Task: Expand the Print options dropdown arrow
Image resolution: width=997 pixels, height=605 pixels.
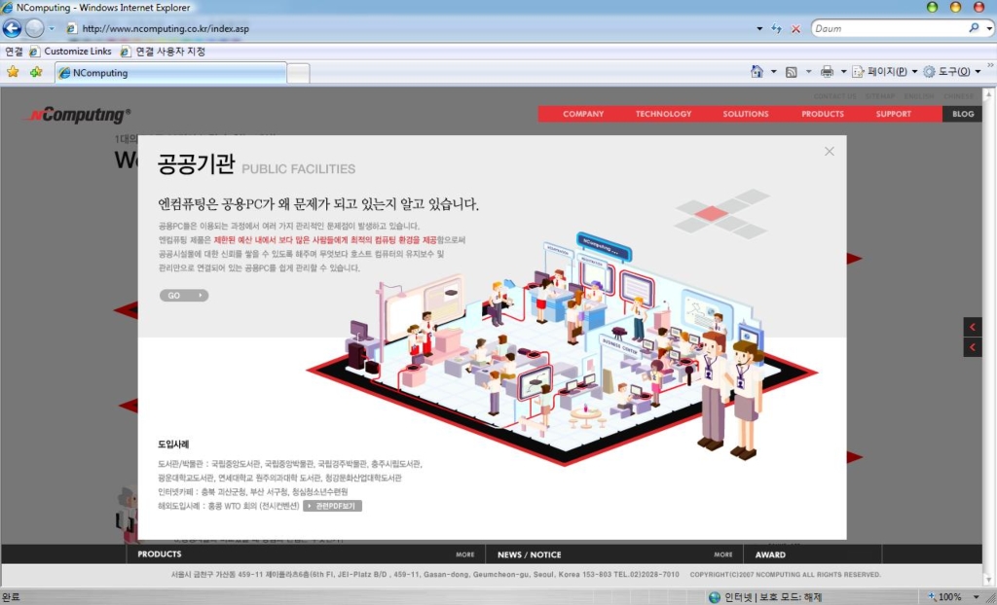Action: click(x=844, y=72)
